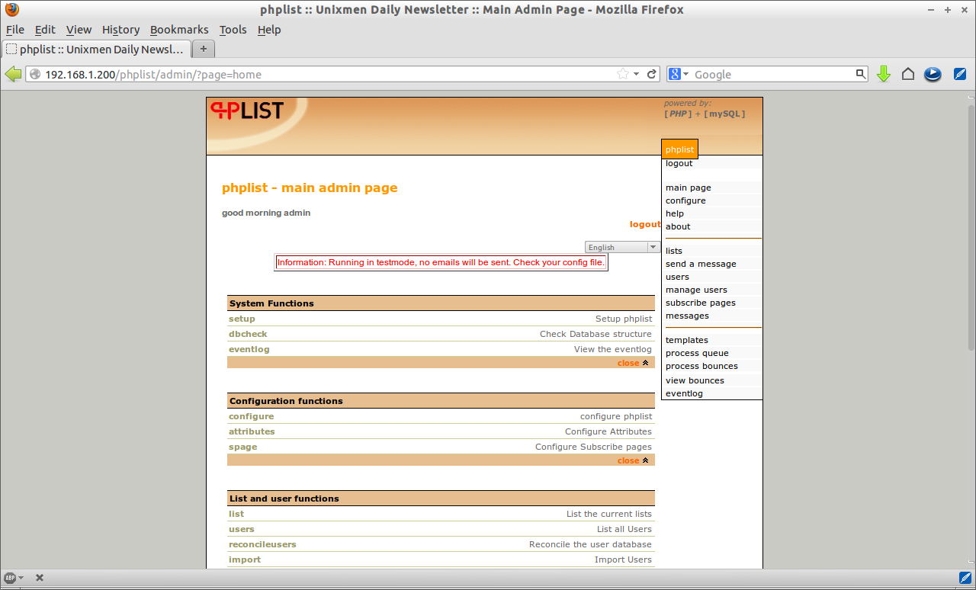Click the PHP link in header

679,114
